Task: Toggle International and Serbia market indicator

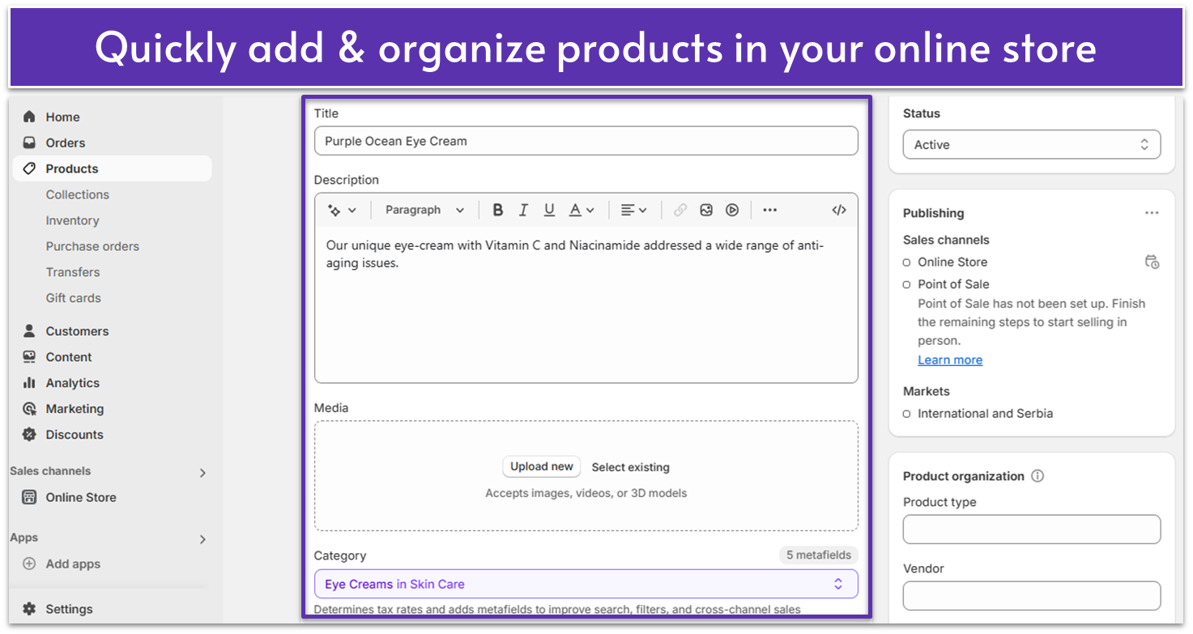Action: (907, 414)
